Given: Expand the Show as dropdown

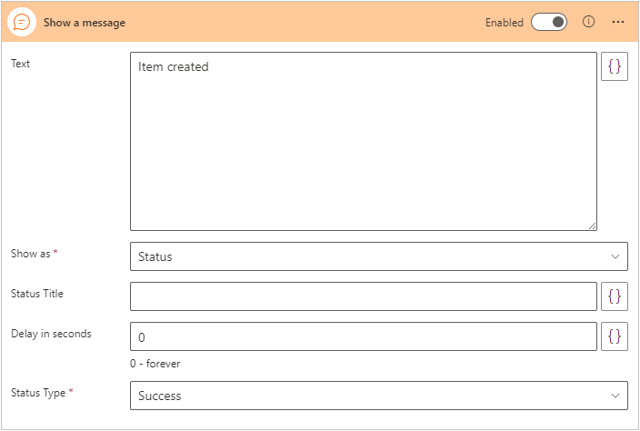Looking at the screenshot, I should click(x=378, y=256).
